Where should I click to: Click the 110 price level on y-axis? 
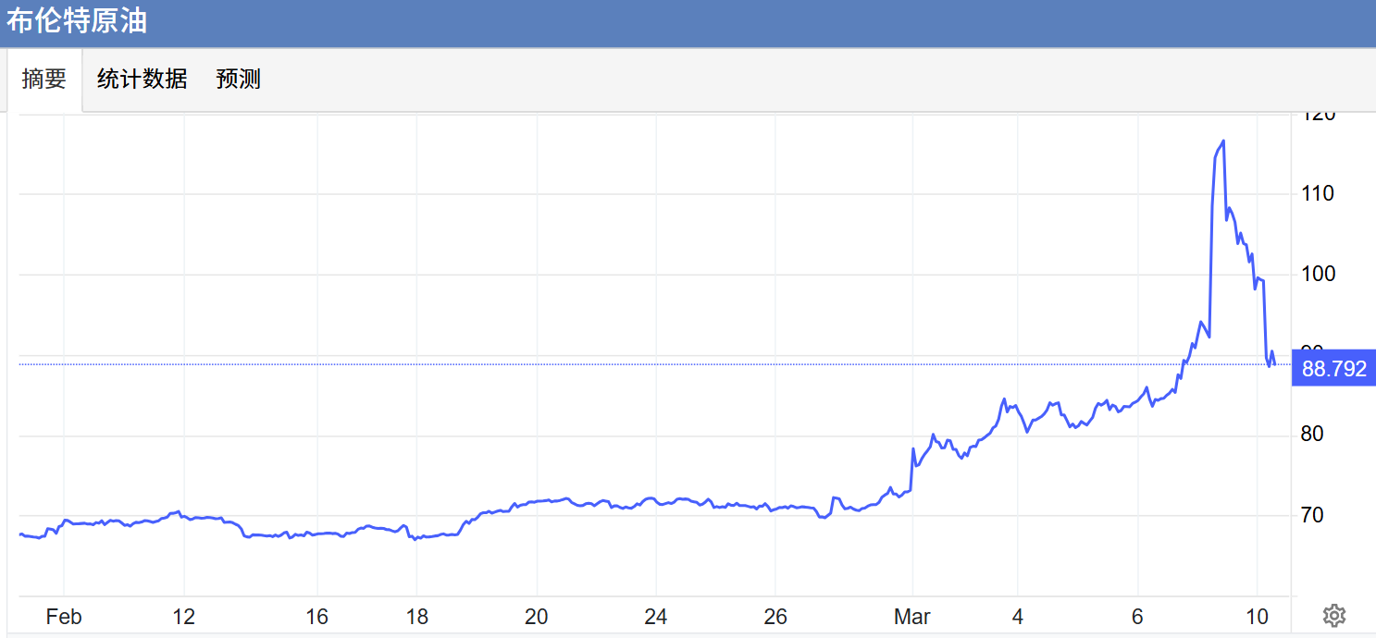[1317, 194]
